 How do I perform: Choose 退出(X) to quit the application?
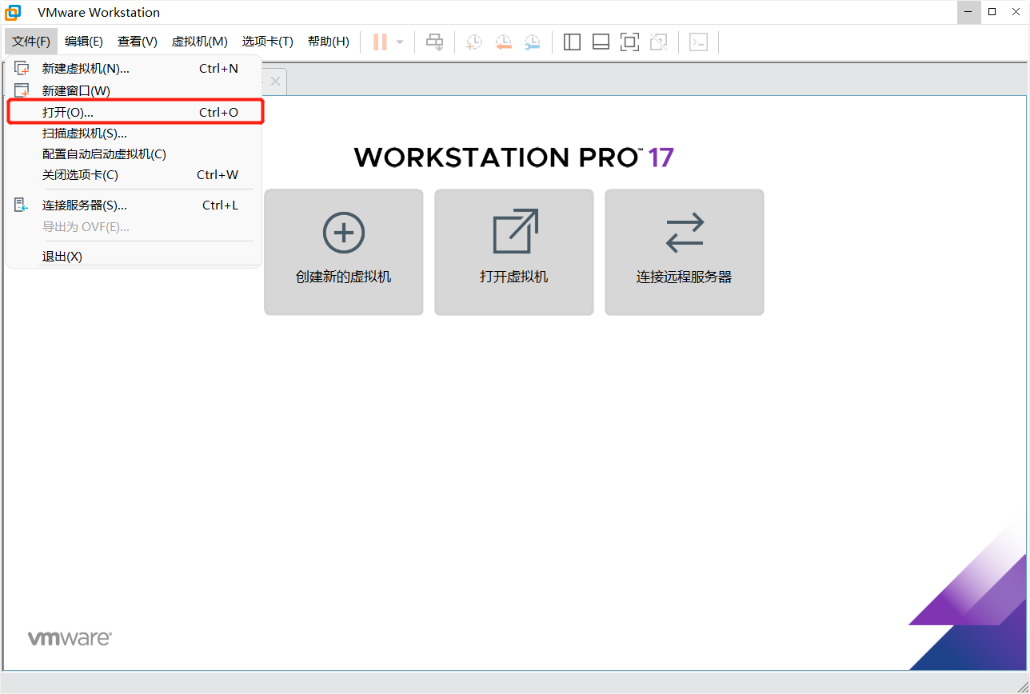134,257
